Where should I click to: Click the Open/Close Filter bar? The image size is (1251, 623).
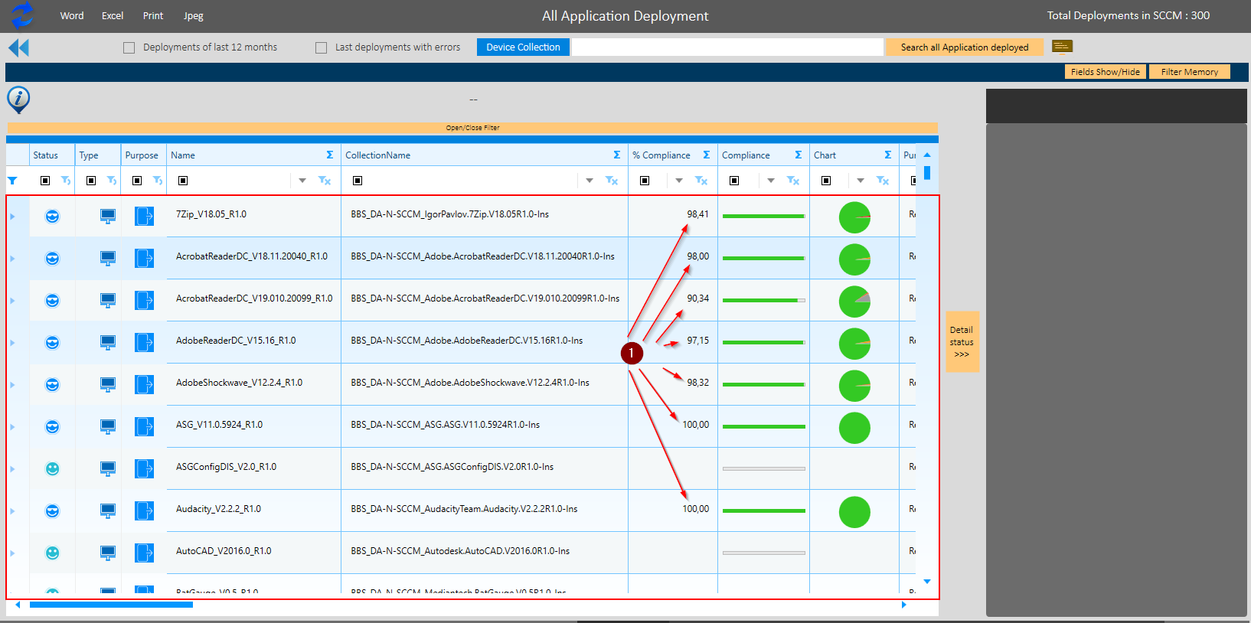pos(472,128)
